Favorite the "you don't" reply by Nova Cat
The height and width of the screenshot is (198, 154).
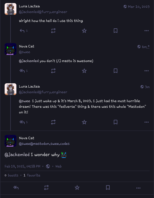tap(84, 71)
